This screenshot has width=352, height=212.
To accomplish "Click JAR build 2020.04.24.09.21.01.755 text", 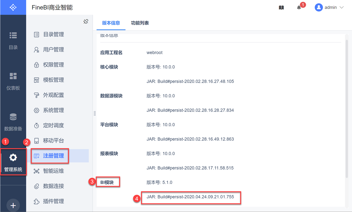I will [x=190, y=197].
